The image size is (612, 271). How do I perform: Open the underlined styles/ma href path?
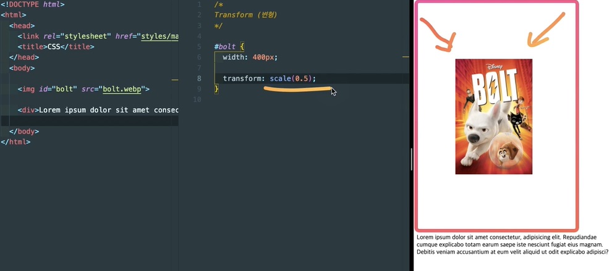(159, 36)
